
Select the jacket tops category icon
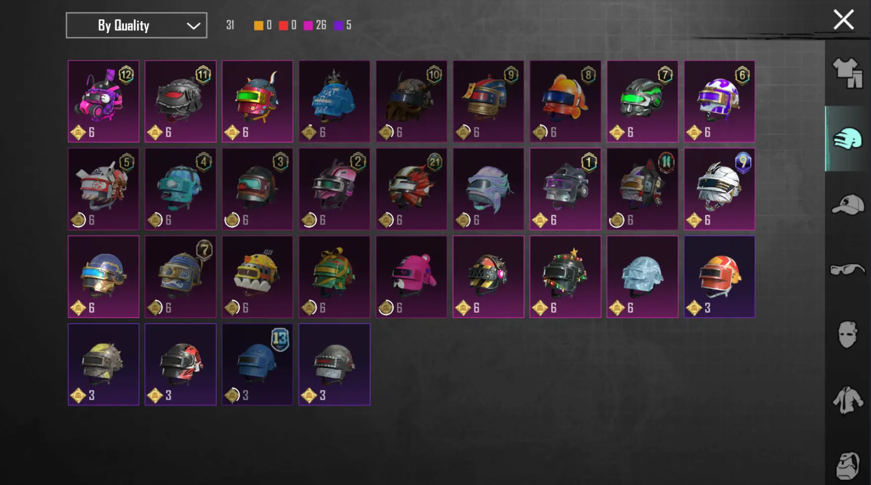[848, 400]
